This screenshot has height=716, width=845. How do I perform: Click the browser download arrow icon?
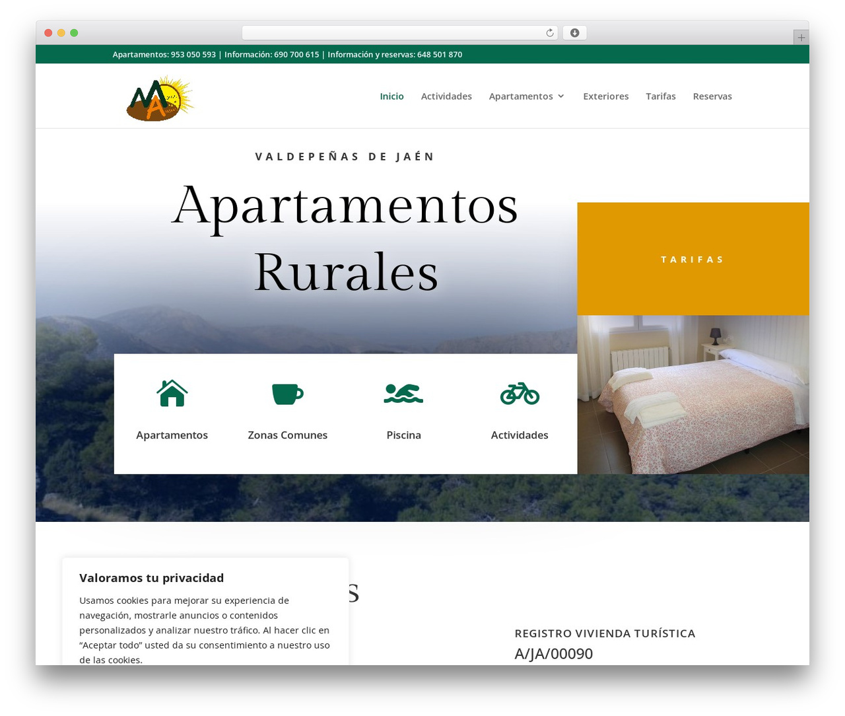pyautogui.click(x=574, y=33)
